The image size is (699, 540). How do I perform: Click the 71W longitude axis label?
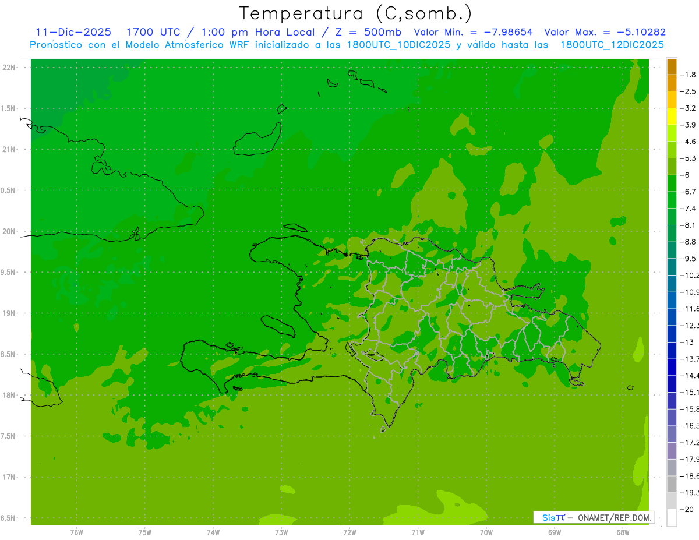click(x=418, y=532)
